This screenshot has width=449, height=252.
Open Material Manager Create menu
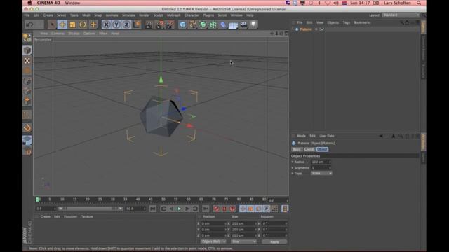(45, 216)
